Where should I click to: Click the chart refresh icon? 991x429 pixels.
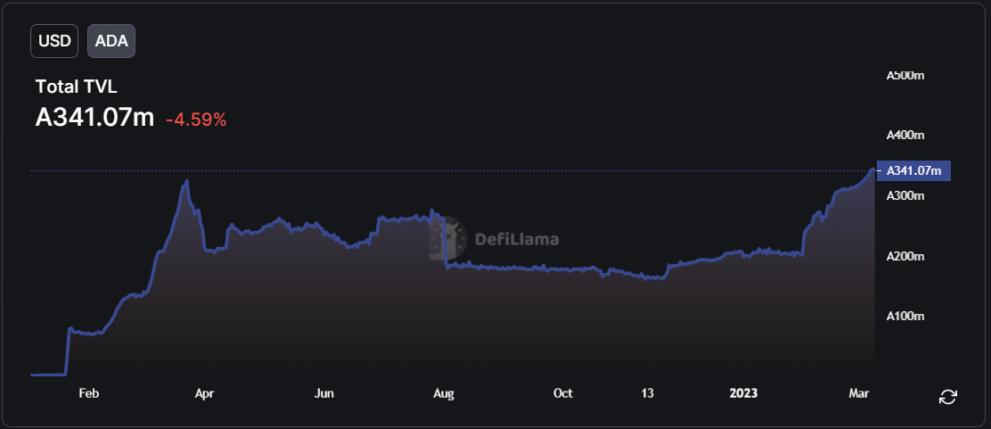coord(948,397)
